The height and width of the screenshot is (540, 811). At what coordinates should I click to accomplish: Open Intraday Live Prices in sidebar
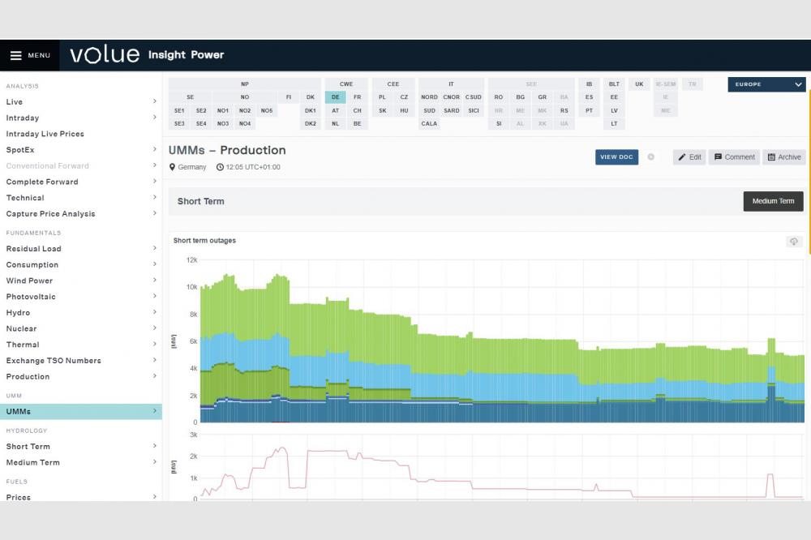(45, 134)
